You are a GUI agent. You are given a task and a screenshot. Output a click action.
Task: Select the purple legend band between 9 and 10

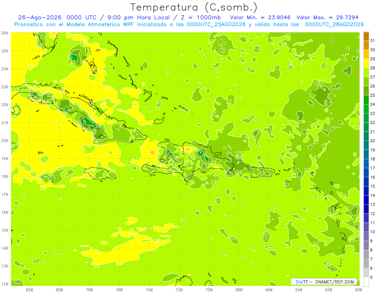[366, 236]
